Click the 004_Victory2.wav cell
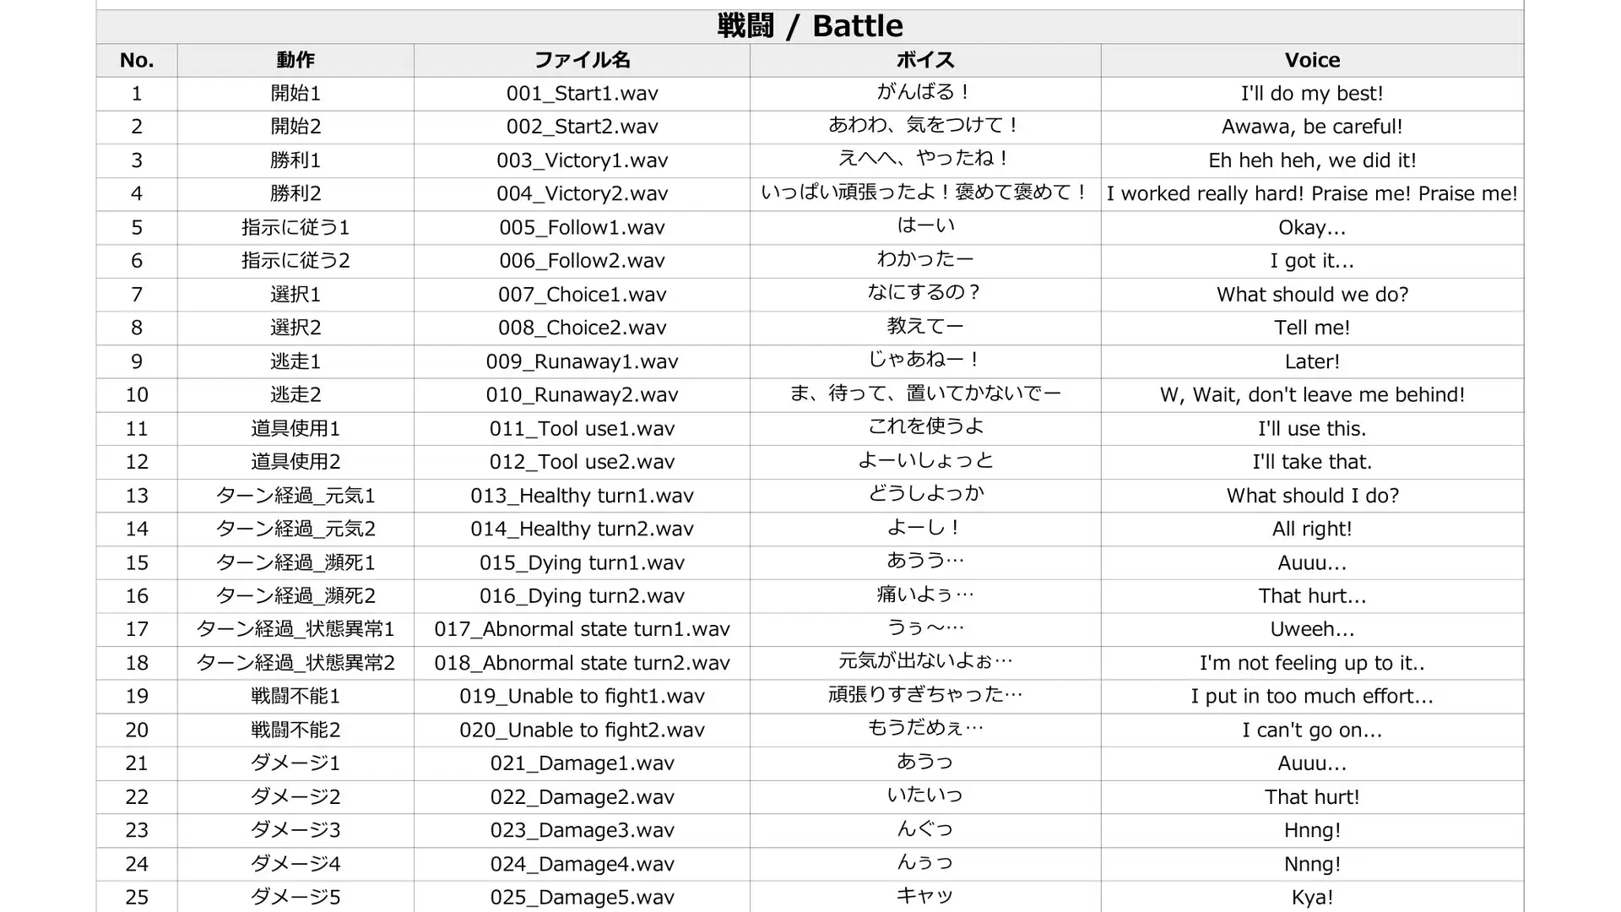 [582, 194]
